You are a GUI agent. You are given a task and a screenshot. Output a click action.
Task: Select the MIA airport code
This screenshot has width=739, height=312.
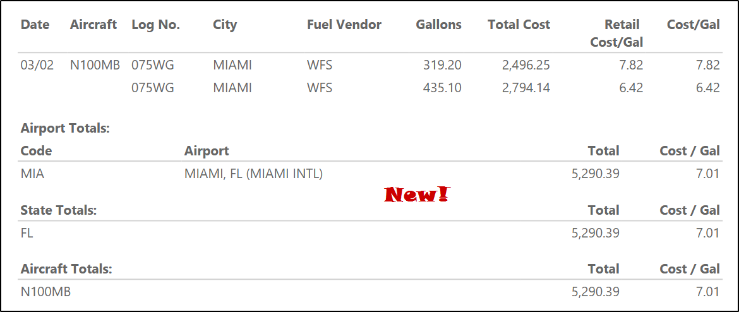coord(32,174)
